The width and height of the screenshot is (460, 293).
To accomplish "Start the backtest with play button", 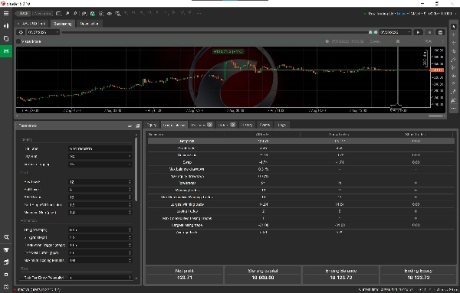I will tap(418, 32).
